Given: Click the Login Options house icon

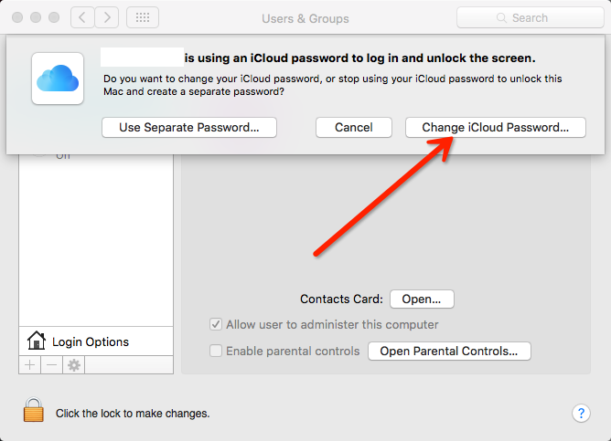Looking at the screenshot, I should coord(37,341).
